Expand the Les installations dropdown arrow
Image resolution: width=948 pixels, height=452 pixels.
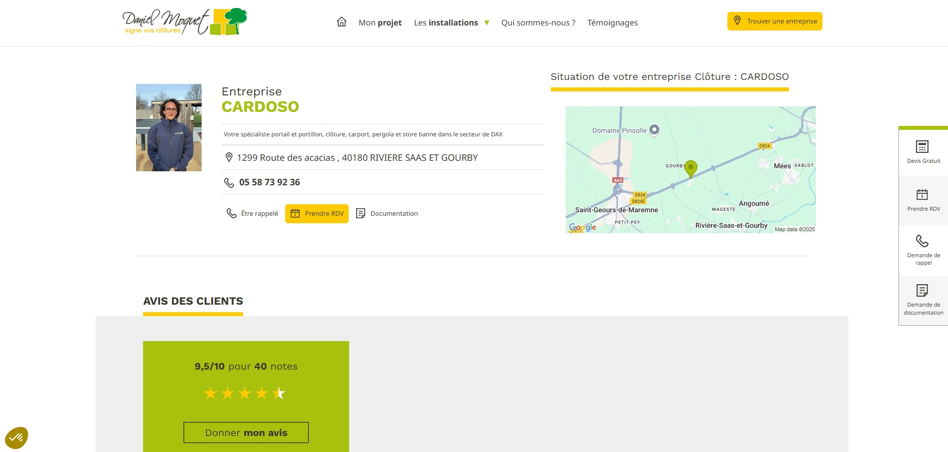(487, 23)
